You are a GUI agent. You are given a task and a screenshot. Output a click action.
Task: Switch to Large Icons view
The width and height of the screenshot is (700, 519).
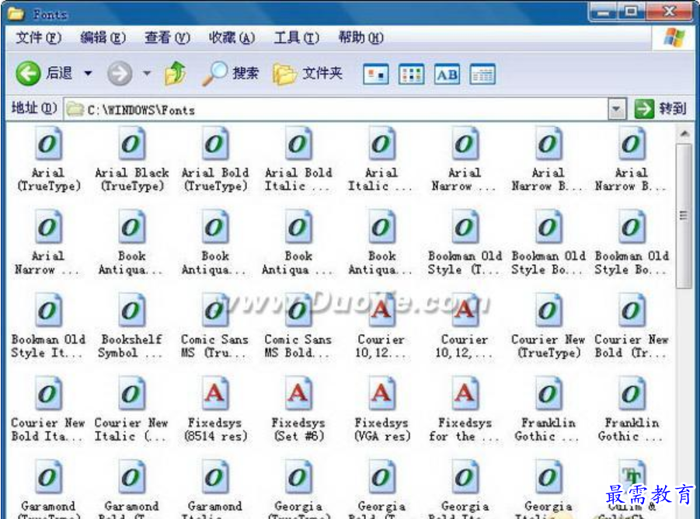click(376, 75)
